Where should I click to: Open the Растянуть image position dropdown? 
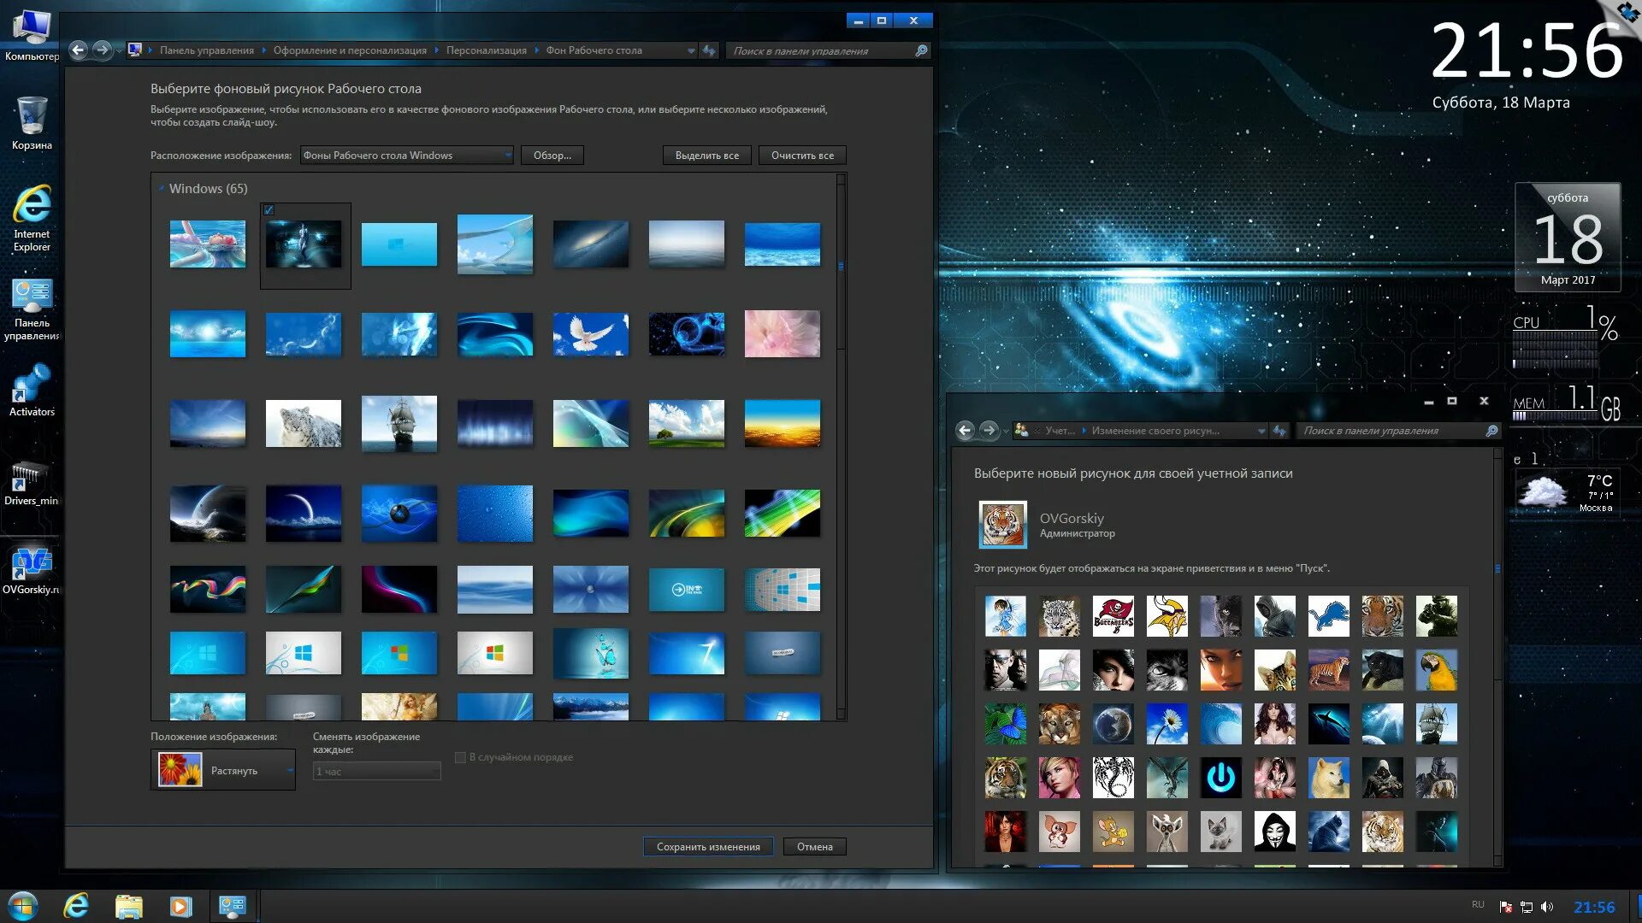tap(223, 769)
